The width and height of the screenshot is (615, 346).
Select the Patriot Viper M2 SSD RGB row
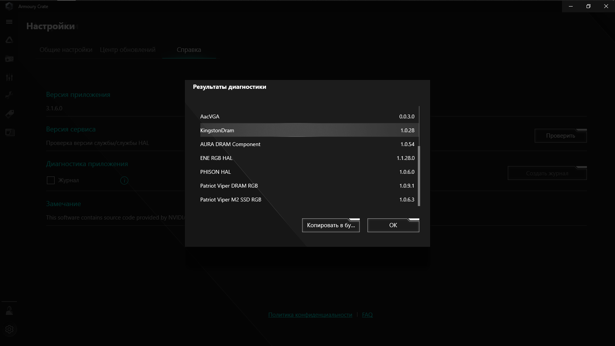point(309,200)
